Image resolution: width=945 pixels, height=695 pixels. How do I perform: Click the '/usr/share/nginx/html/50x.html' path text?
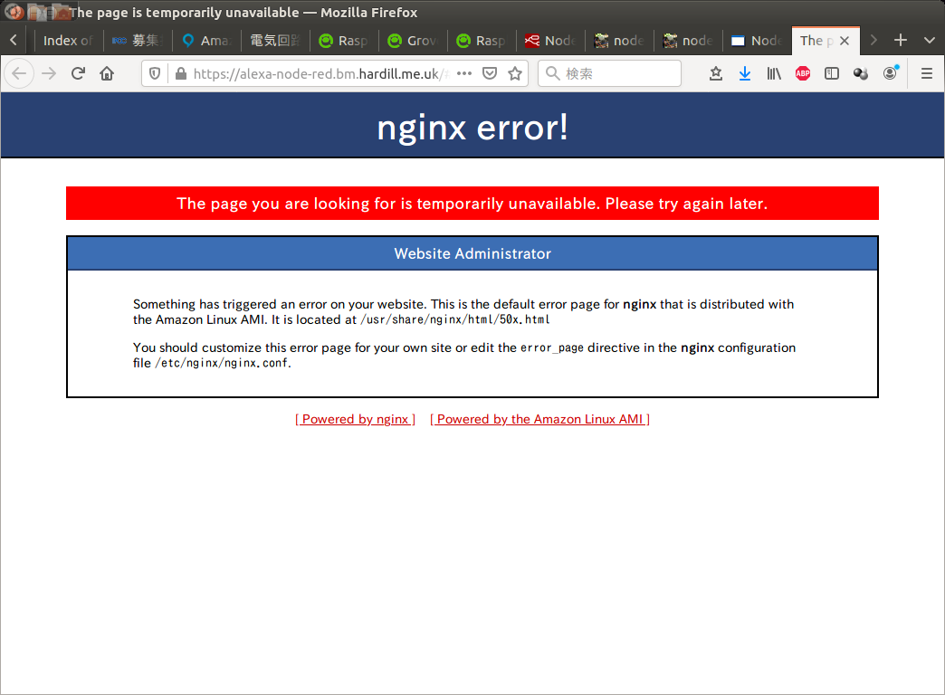click(x=455, y=319)
